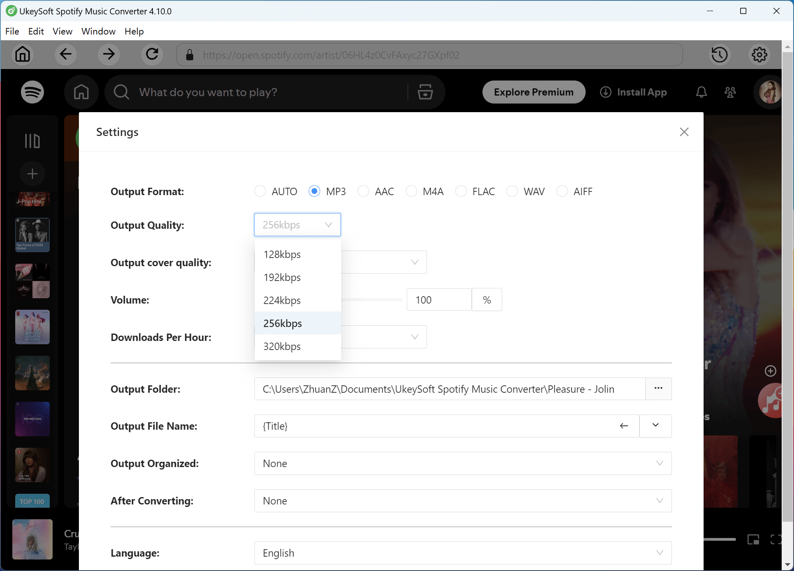Open Spotify notifications bell icon
This screenshot has width=794, height=571.
pyautogui.click(x=701, y=92)
